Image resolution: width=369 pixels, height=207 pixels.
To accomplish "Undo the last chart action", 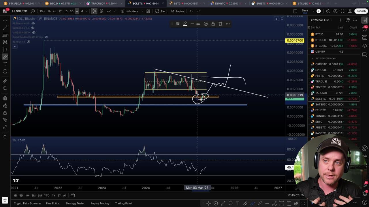I will (191, 11).
